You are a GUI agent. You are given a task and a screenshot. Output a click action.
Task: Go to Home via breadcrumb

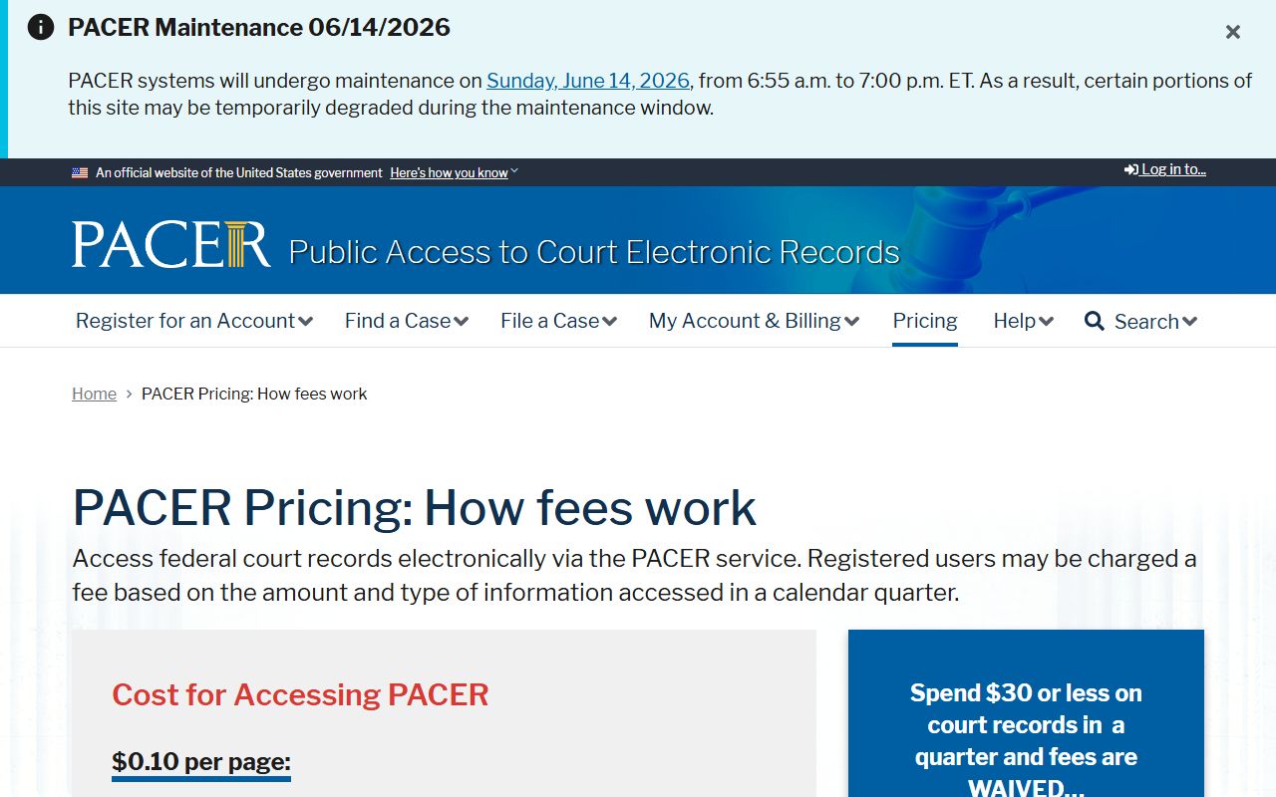(94, 394)
